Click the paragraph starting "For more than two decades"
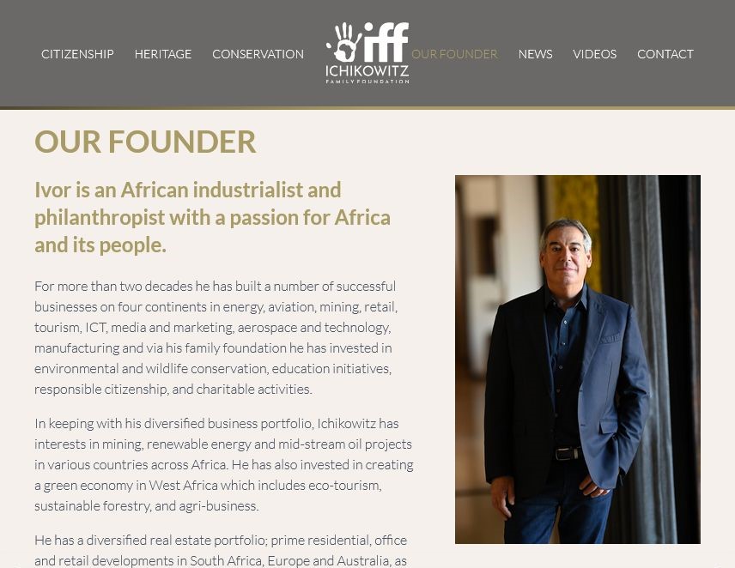This screenshot has width=735, height=568. click(x=216, y=337)
